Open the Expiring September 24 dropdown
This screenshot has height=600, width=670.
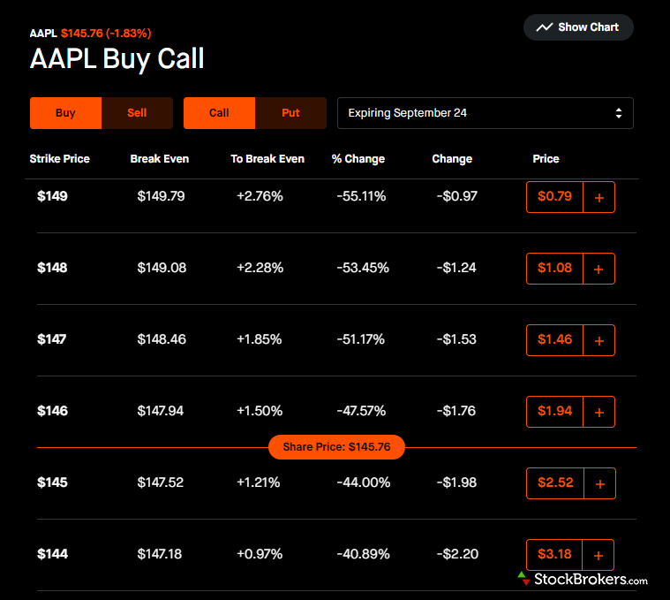click(485, 113)
